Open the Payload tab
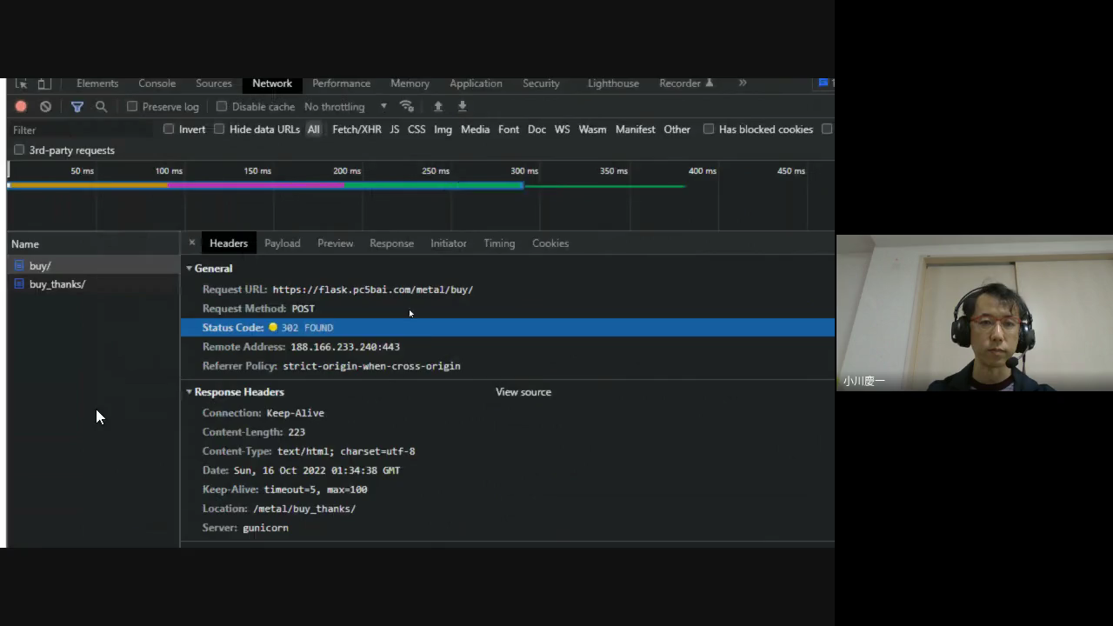 click(282, 243)
